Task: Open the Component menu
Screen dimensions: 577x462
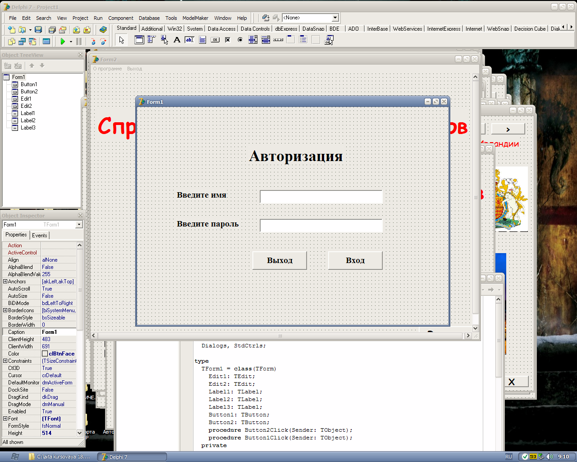Action: pos(120,18)
